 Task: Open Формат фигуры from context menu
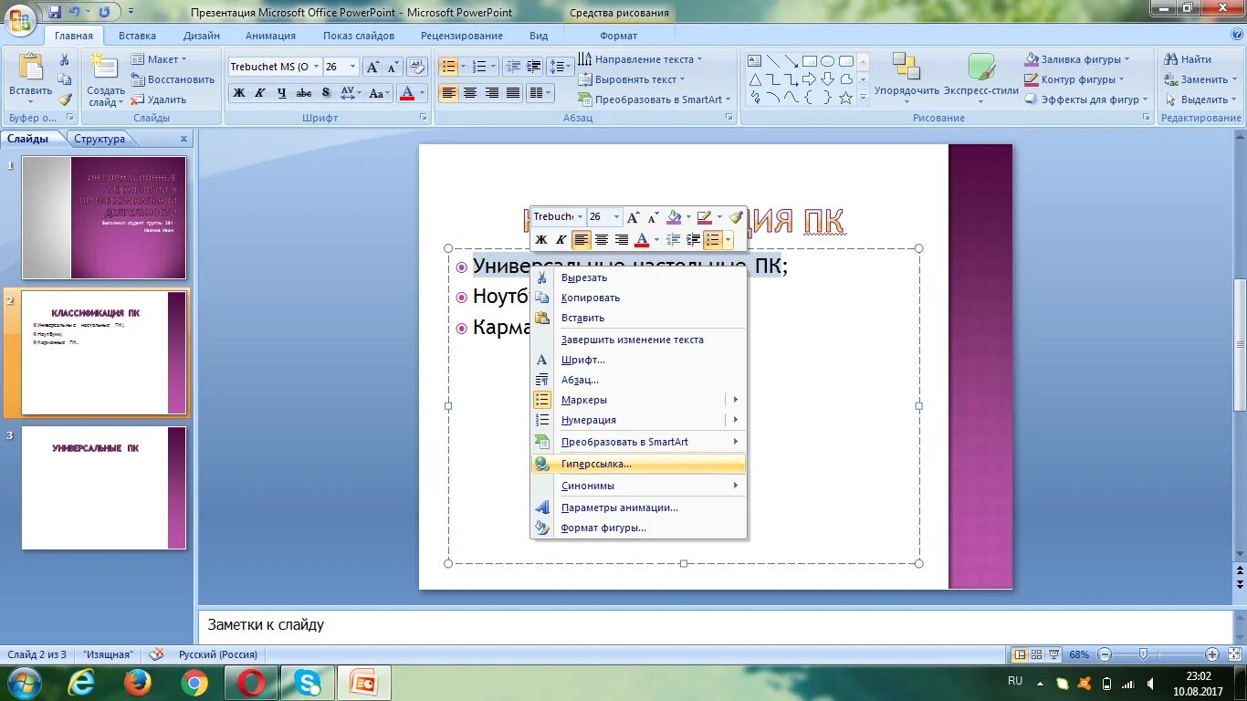[638, 528]
